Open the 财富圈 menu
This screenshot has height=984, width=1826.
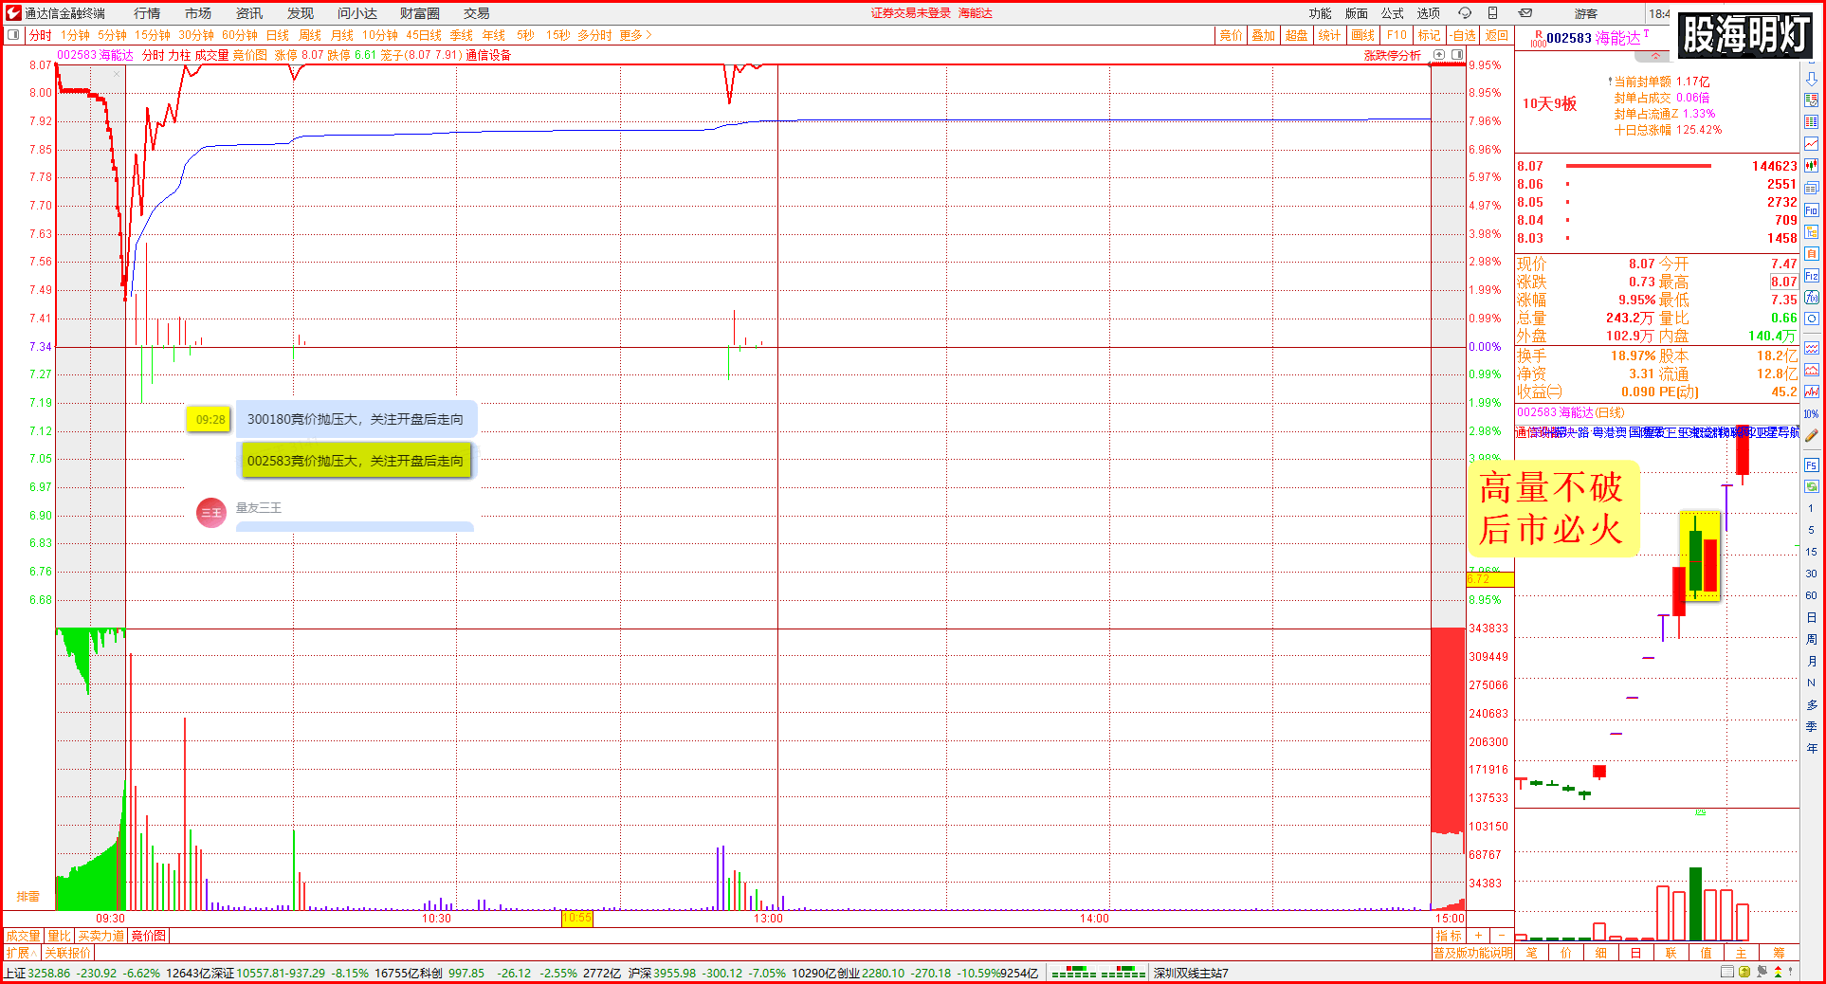click(x=420, y=13)
